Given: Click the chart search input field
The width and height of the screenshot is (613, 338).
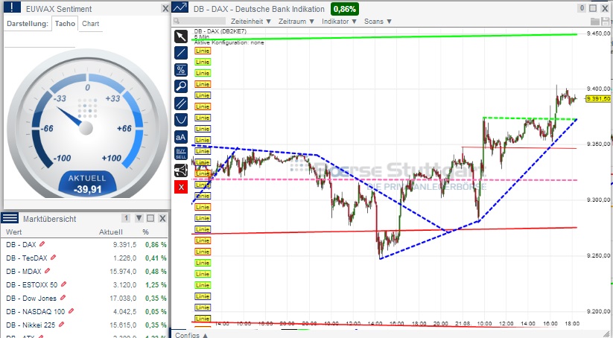Looking at the screenshot, I should click(199, 21).
